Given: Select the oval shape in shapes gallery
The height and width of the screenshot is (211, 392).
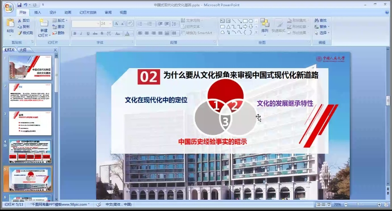Looking at the screenshot, I should [x=250, y=21].
